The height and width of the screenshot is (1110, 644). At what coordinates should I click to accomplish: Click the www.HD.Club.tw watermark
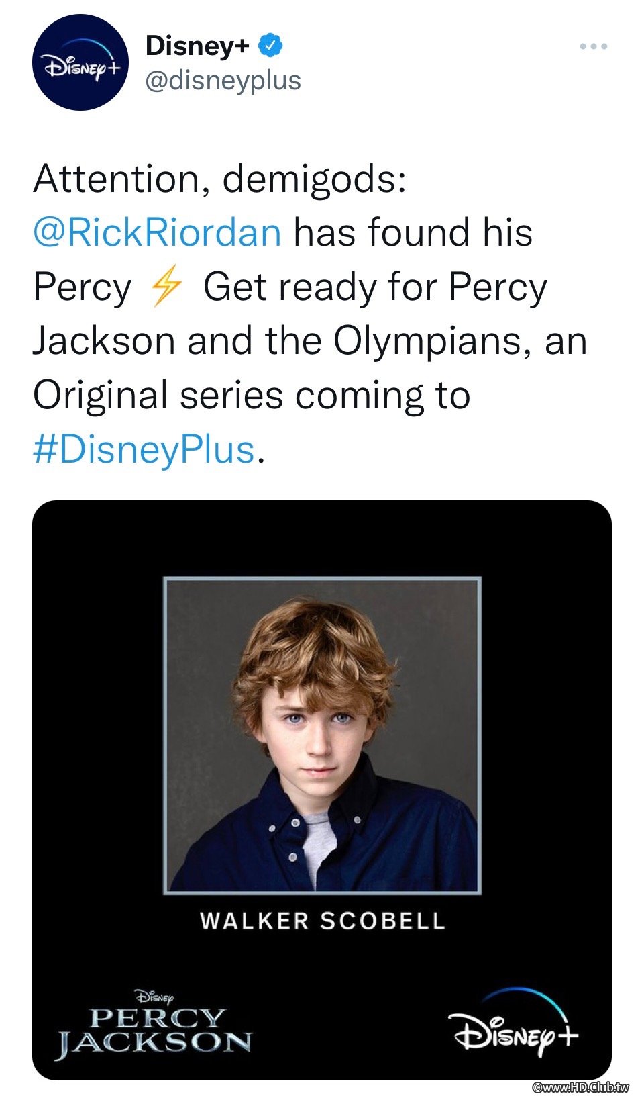click(x=580, y=1087)
